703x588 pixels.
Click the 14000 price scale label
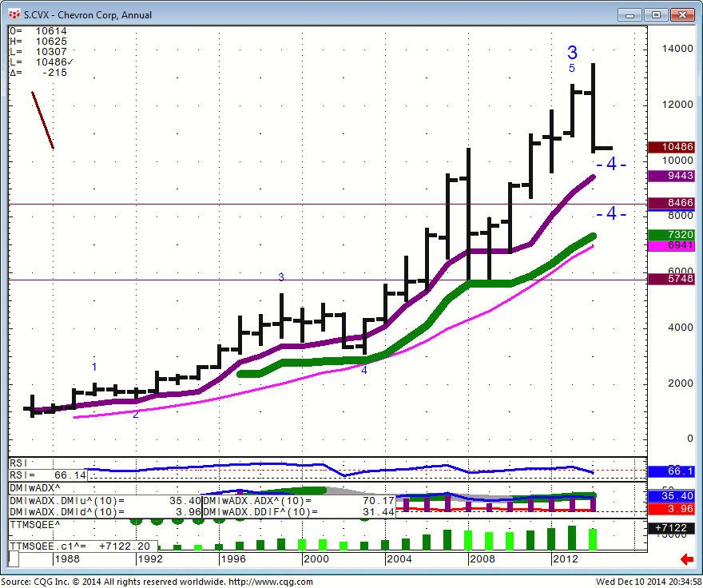(x=677, y=49)
